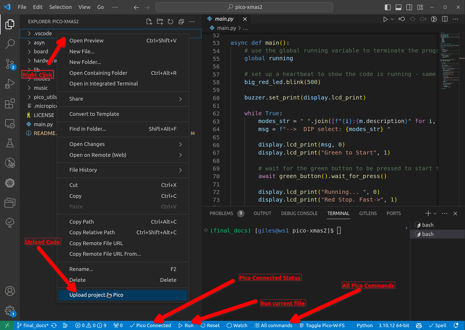Screen dimensions: 465x330
Task: Close the main.py editor tab
Action: point(245,19)
